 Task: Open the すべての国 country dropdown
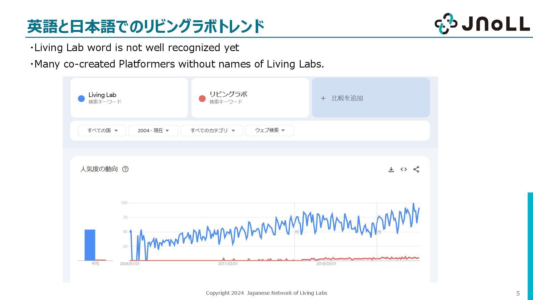click(102, 131)
